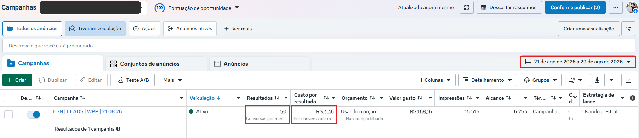Image resolution: width=639 pixels, height=138 pixels.
Task: Refresh data with the reload icon
Action: 467,7
